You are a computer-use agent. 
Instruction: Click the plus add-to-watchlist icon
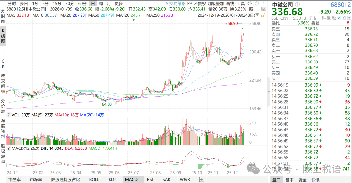(349, 18)
